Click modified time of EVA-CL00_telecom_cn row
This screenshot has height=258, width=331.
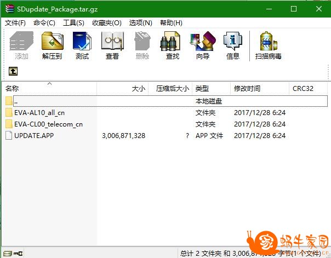pos(260,124)
